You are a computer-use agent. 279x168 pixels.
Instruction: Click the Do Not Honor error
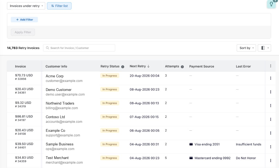point(246,158)
